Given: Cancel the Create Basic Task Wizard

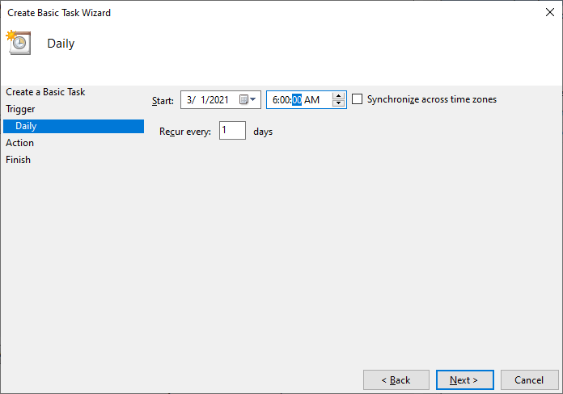Looking at the screenshot, I should point(529,379).
